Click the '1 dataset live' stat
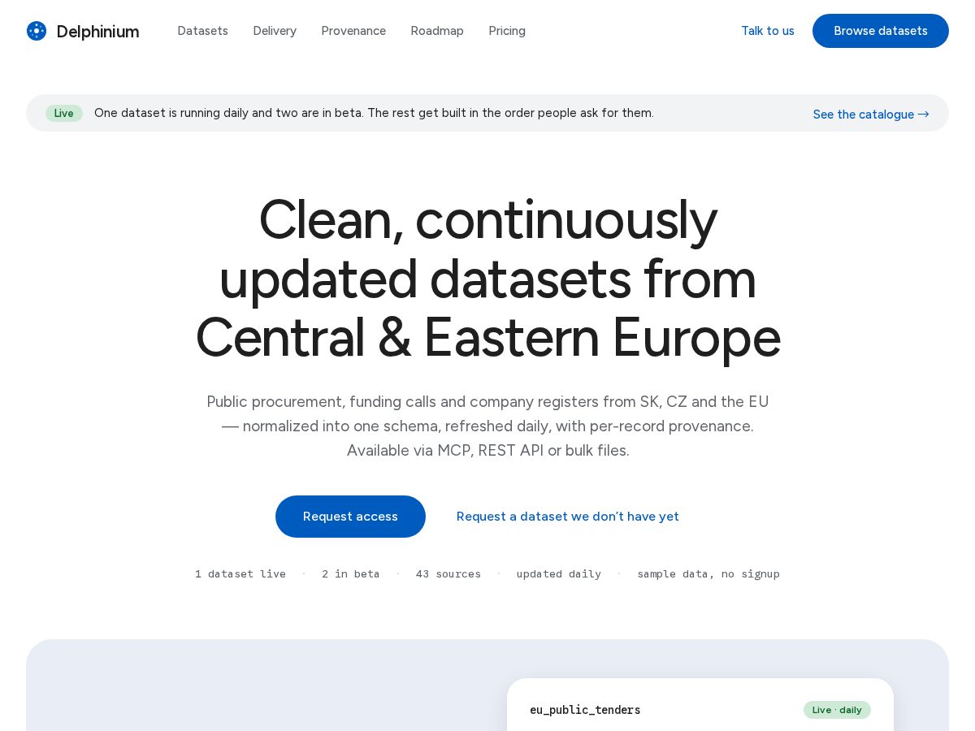 240,573
